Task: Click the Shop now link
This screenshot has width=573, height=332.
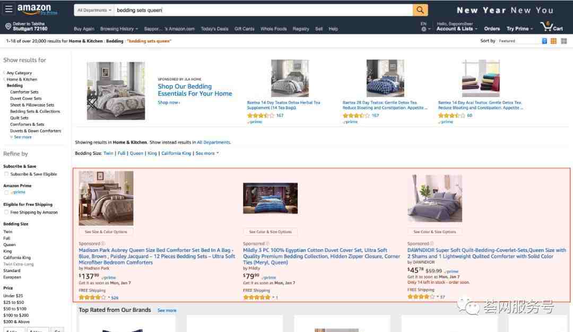Action: (169, 103)
